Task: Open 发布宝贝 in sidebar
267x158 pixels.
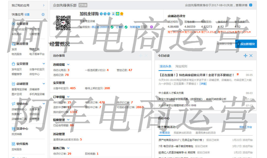Action: [17, 70]
